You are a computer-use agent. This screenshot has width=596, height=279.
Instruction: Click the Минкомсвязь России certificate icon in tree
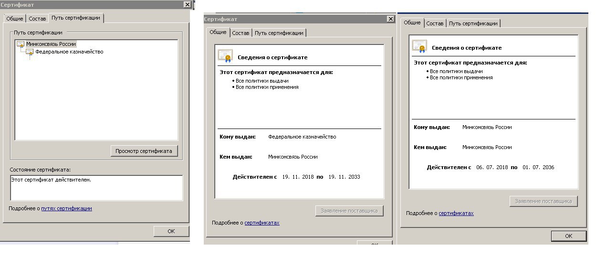[x=21, y=44]
